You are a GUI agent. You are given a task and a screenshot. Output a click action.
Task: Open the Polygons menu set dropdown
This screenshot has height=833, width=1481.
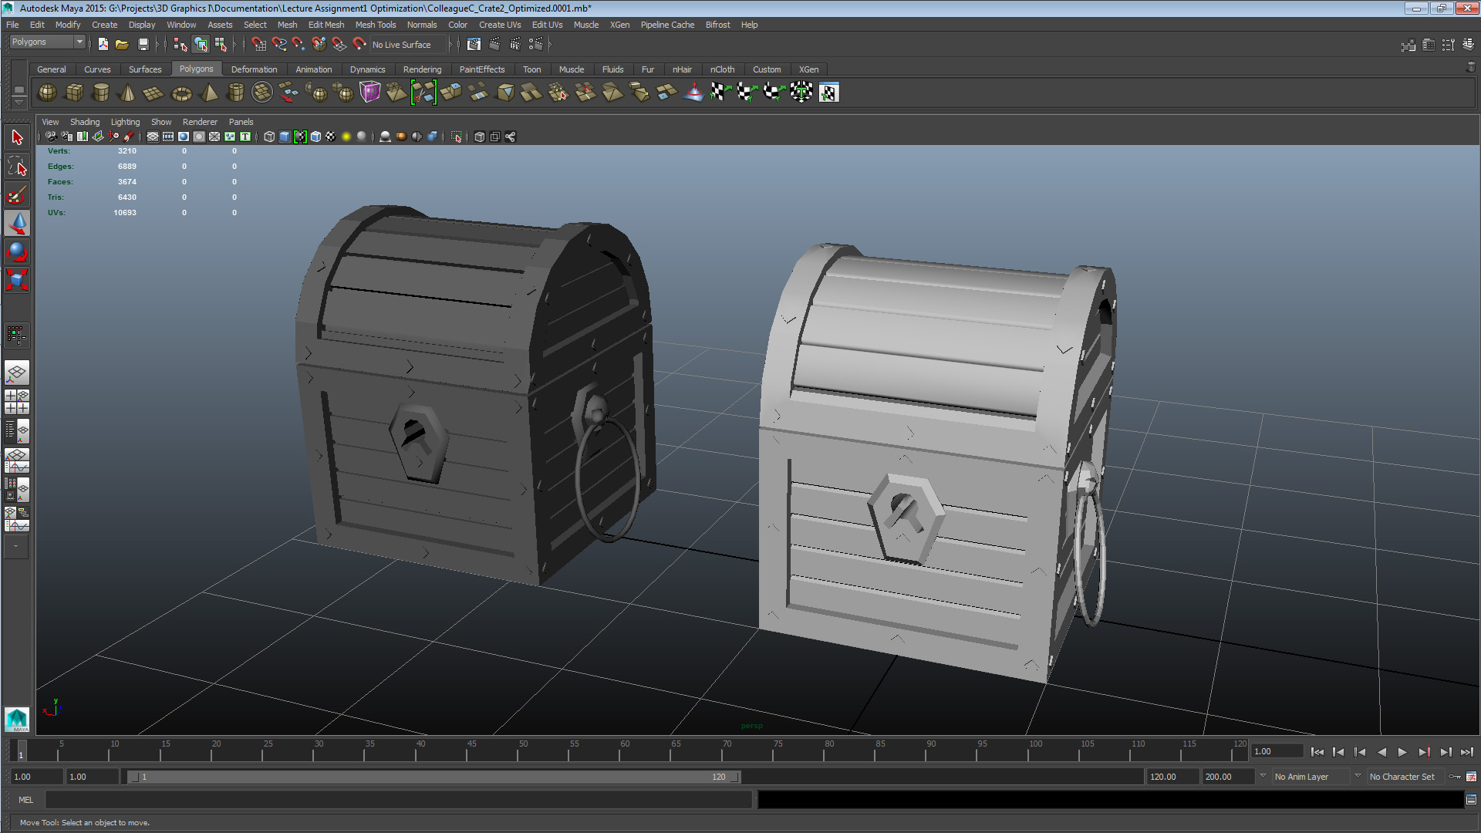[x=47, y=42]
